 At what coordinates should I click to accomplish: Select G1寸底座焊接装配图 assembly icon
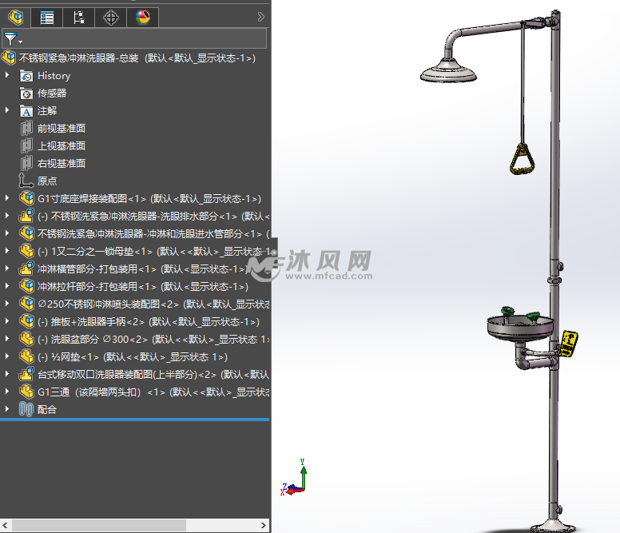tap(26, 198)
